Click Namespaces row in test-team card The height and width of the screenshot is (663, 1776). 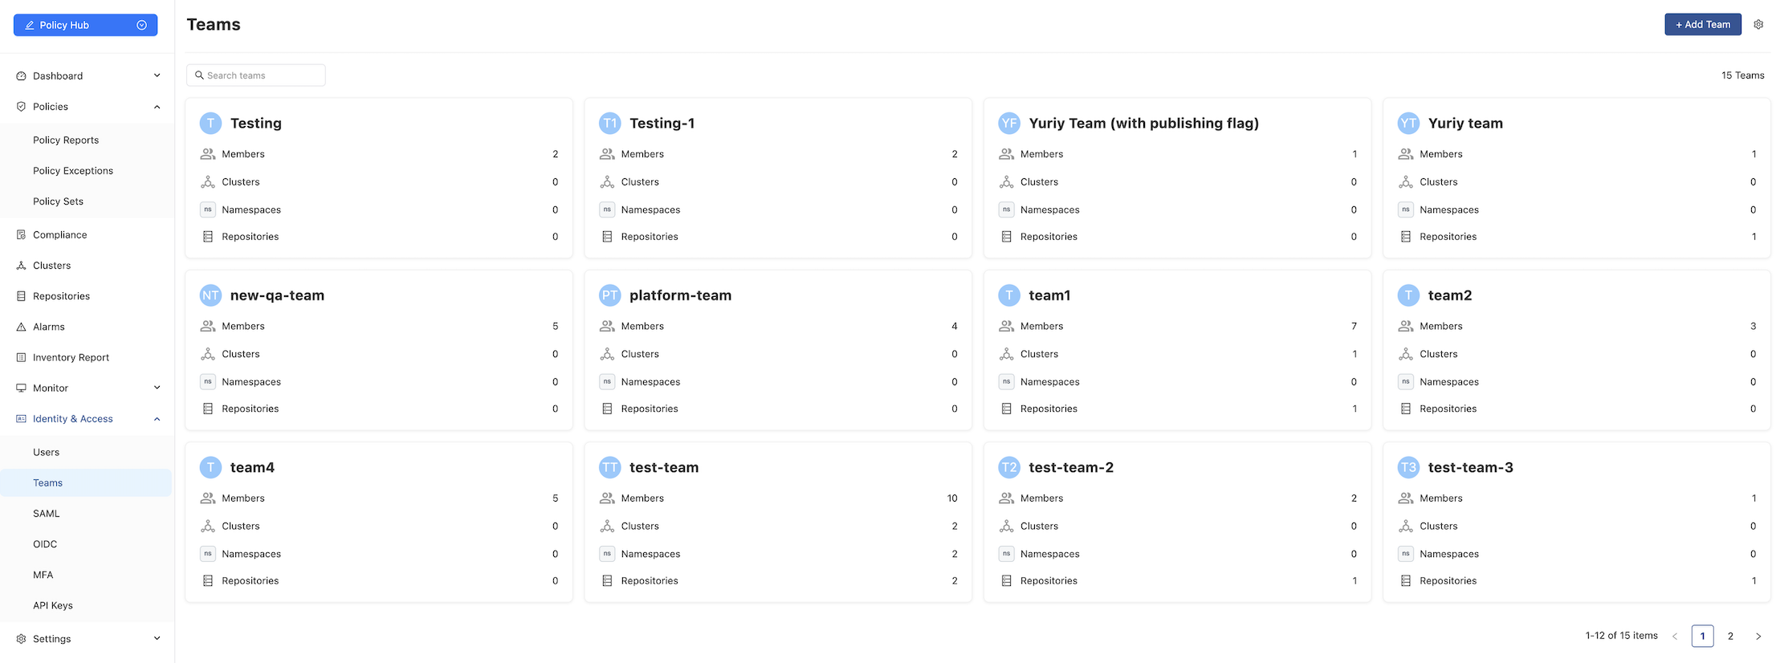click(778, 554)
